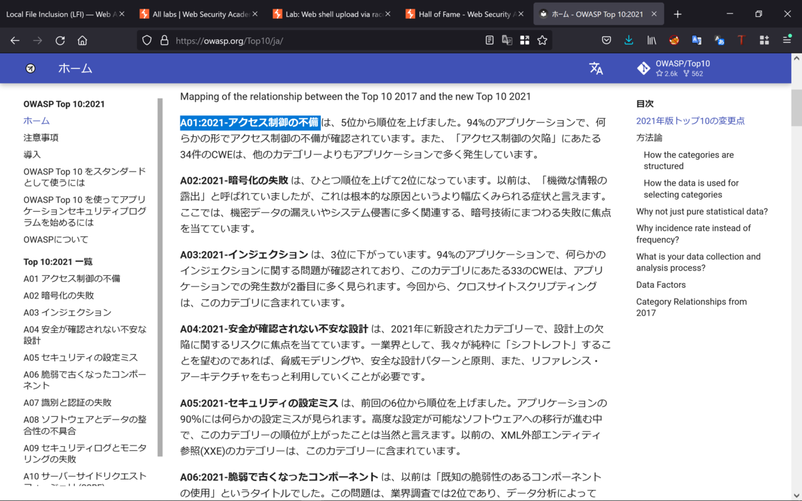Click the red T extension icon

coord(741,40)
